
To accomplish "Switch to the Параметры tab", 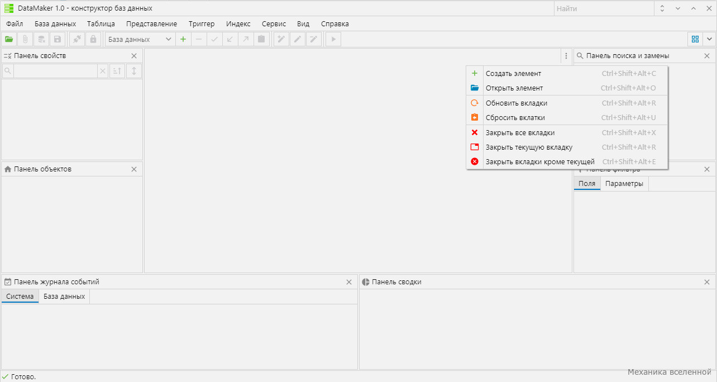I will (x=624, y=184).
